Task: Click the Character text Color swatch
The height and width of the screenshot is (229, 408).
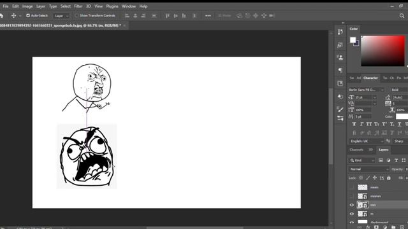Action: point(402,116)
